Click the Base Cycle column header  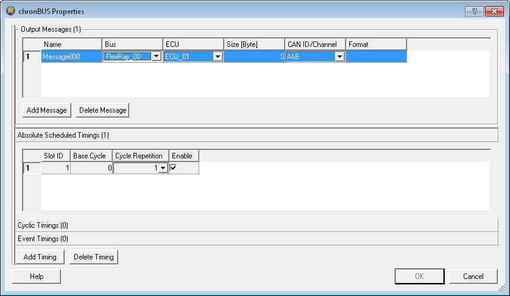tap(91, 156)
